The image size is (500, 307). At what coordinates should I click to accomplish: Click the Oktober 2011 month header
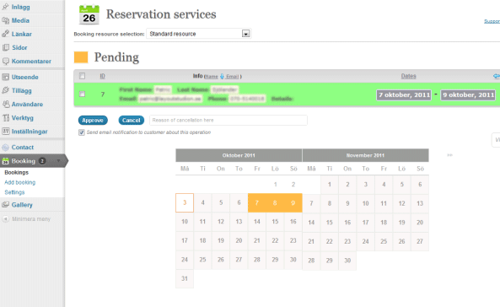pos(239,155)
